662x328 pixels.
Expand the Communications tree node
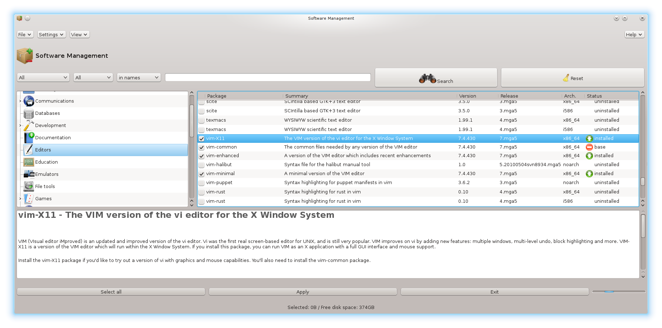pyautogui.click(x=20, y=101)
